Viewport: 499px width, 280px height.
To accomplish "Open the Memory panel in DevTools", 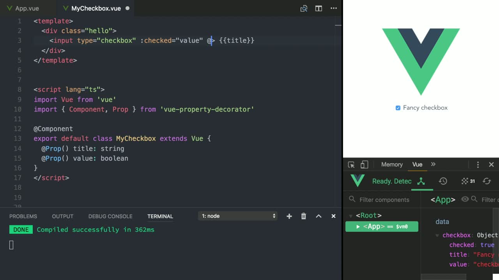I will point(391,164).
